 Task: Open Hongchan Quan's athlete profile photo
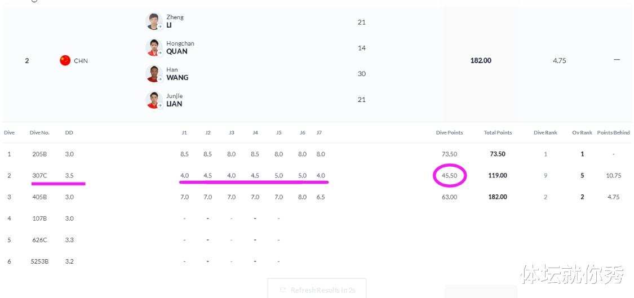154,48
